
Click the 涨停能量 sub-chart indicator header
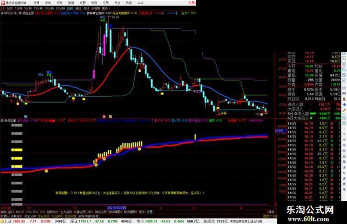[10, 121]
